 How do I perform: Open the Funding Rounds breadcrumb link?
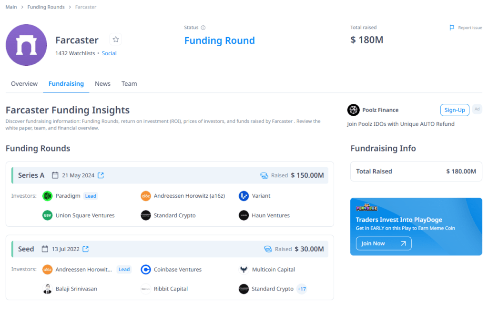pyautogui.click(x=46, y=7)
